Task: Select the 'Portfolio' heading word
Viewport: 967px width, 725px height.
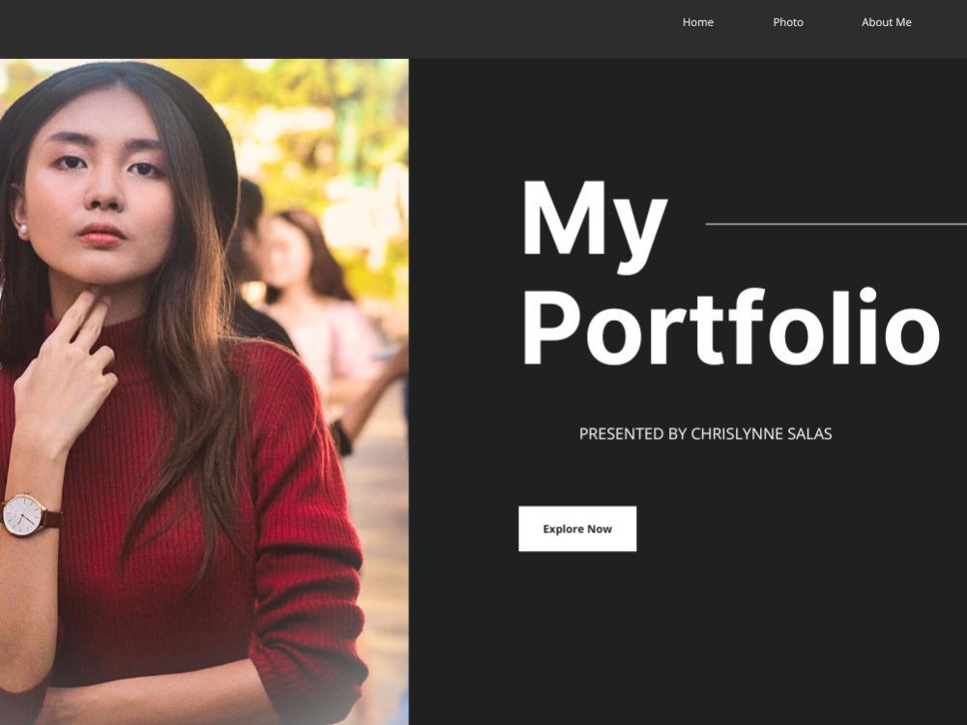Action: click(x=731, y=328)
